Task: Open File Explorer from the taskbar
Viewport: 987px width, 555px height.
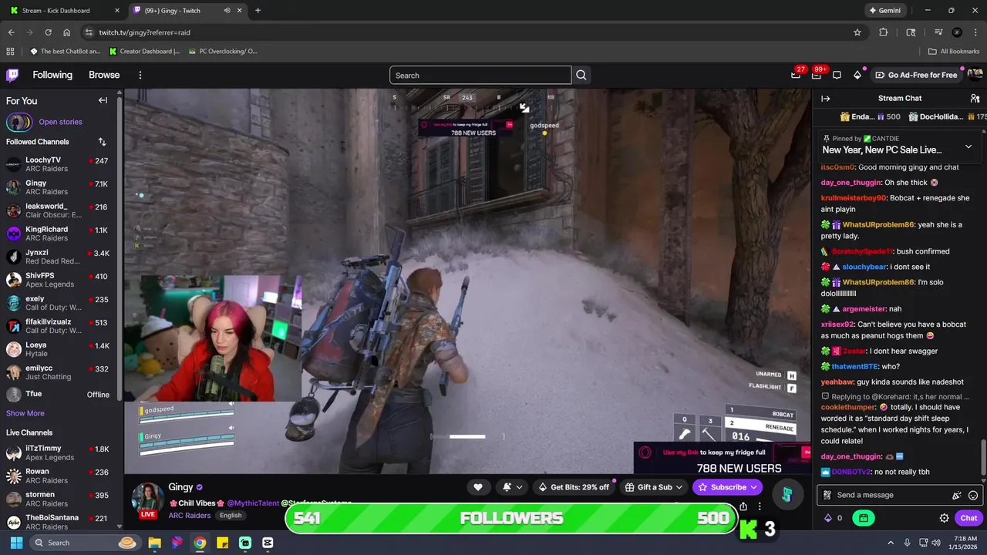Action: 154,543
